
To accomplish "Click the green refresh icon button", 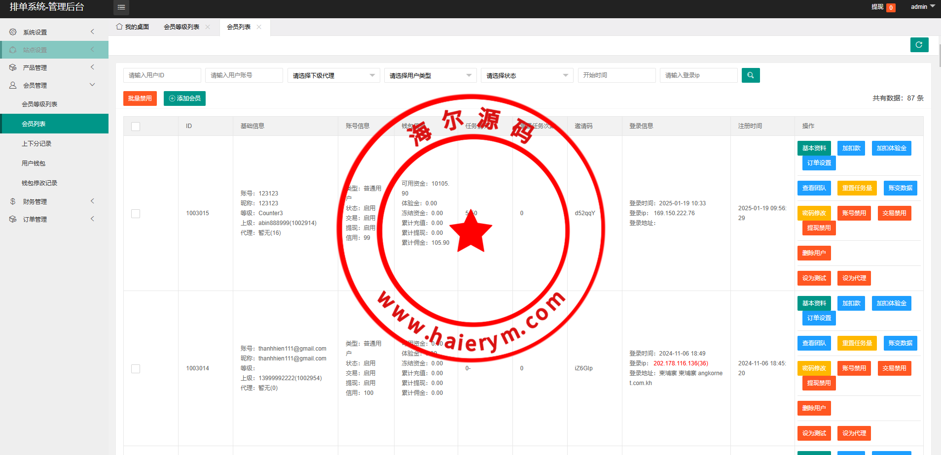I will pyautogui.click(x=919, y=45).
